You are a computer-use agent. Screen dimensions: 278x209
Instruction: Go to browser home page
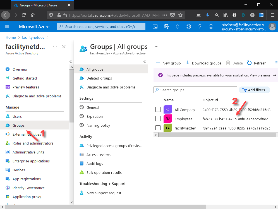(x=33, y=15)
